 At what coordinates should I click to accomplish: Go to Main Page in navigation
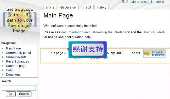click(13, 48)
